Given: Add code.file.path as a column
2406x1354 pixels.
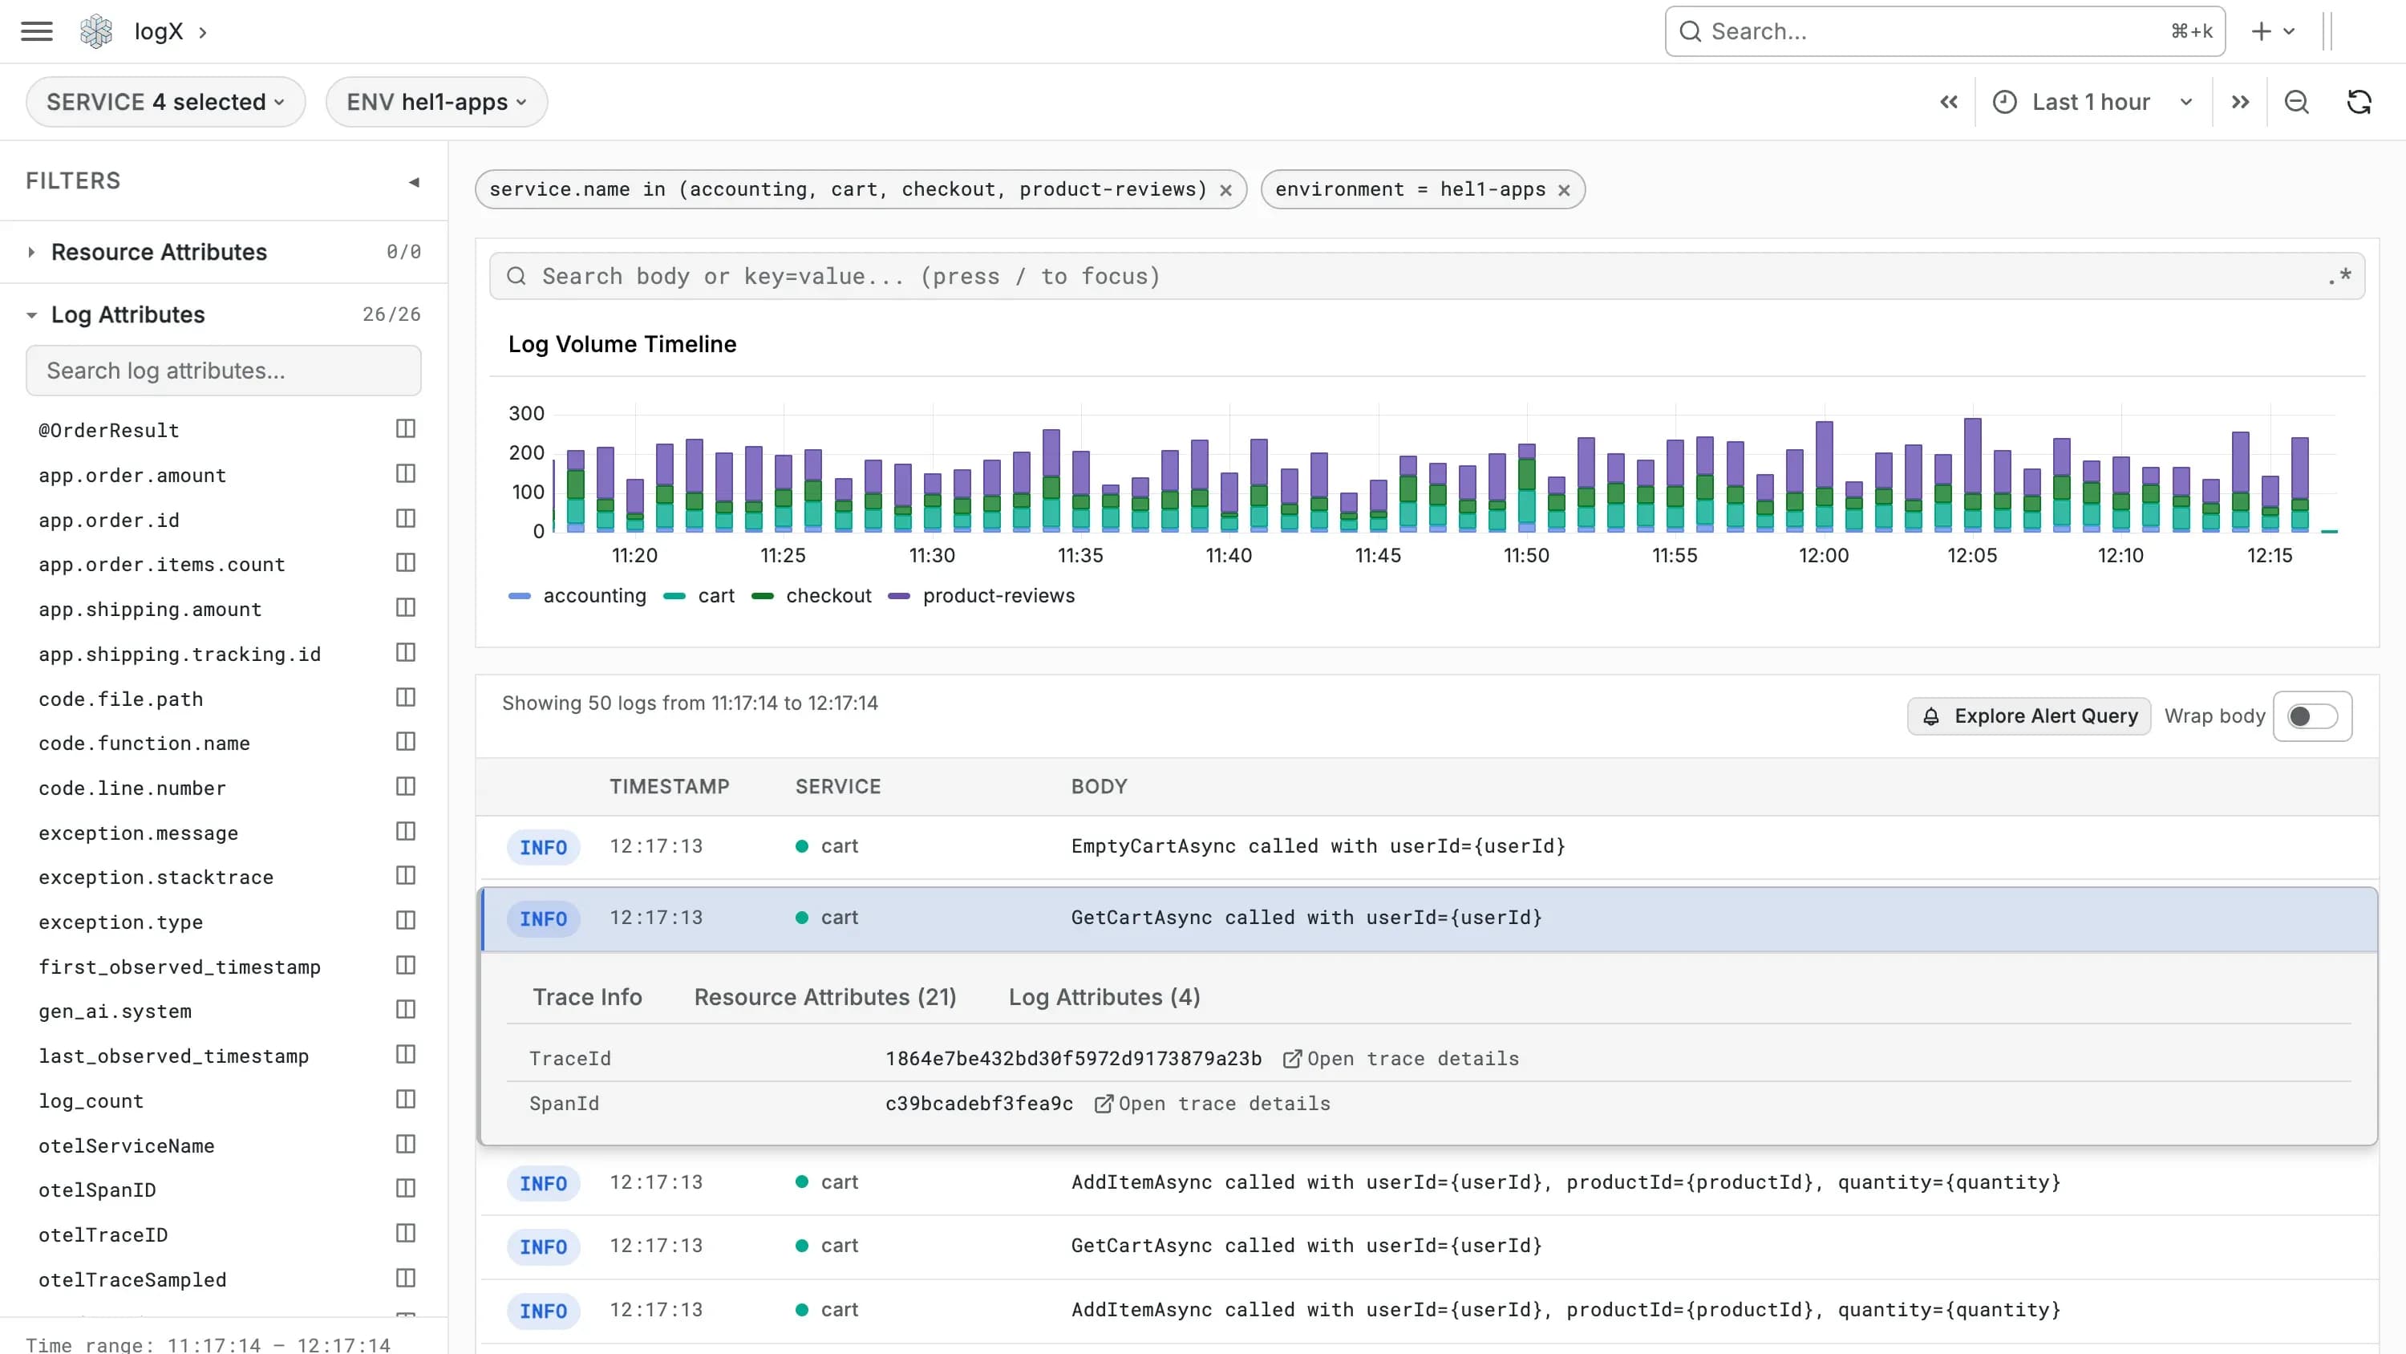Looking at the screenshot, I should pos(405,697).
